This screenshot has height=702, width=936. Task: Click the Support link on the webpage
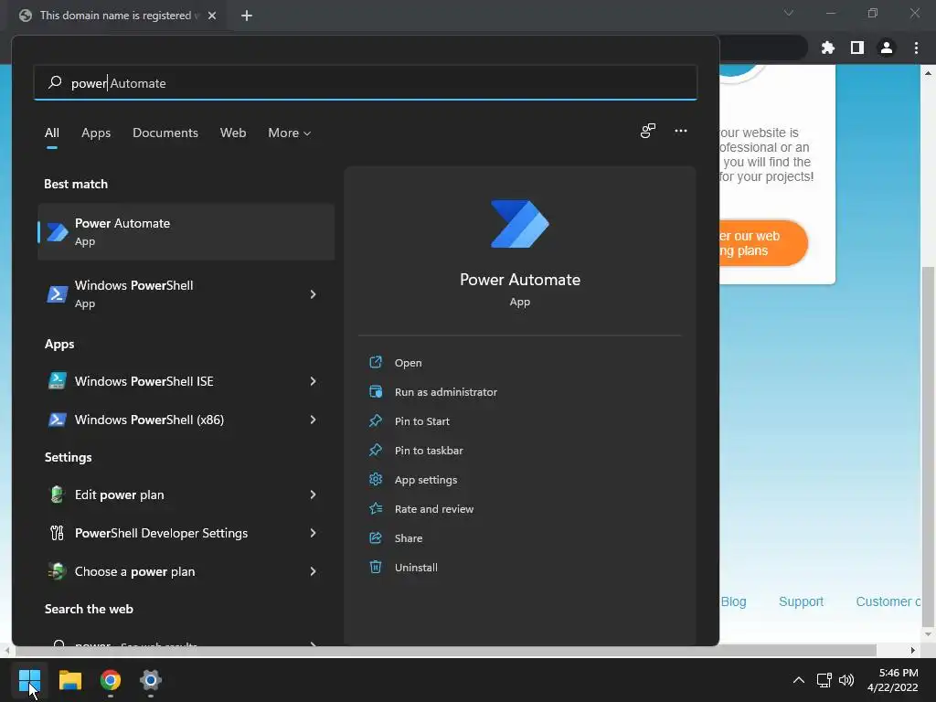[801, 601]
